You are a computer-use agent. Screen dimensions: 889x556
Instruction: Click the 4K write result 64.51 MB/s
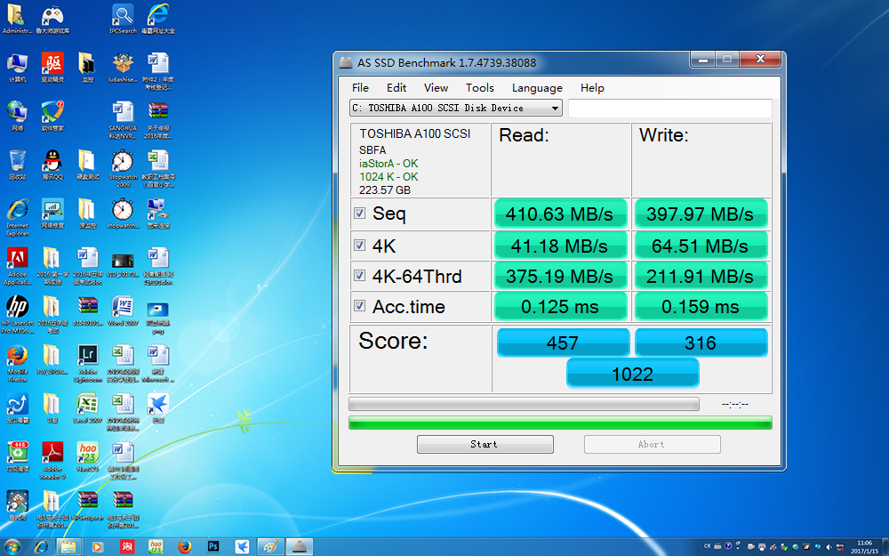click(701, 246)
